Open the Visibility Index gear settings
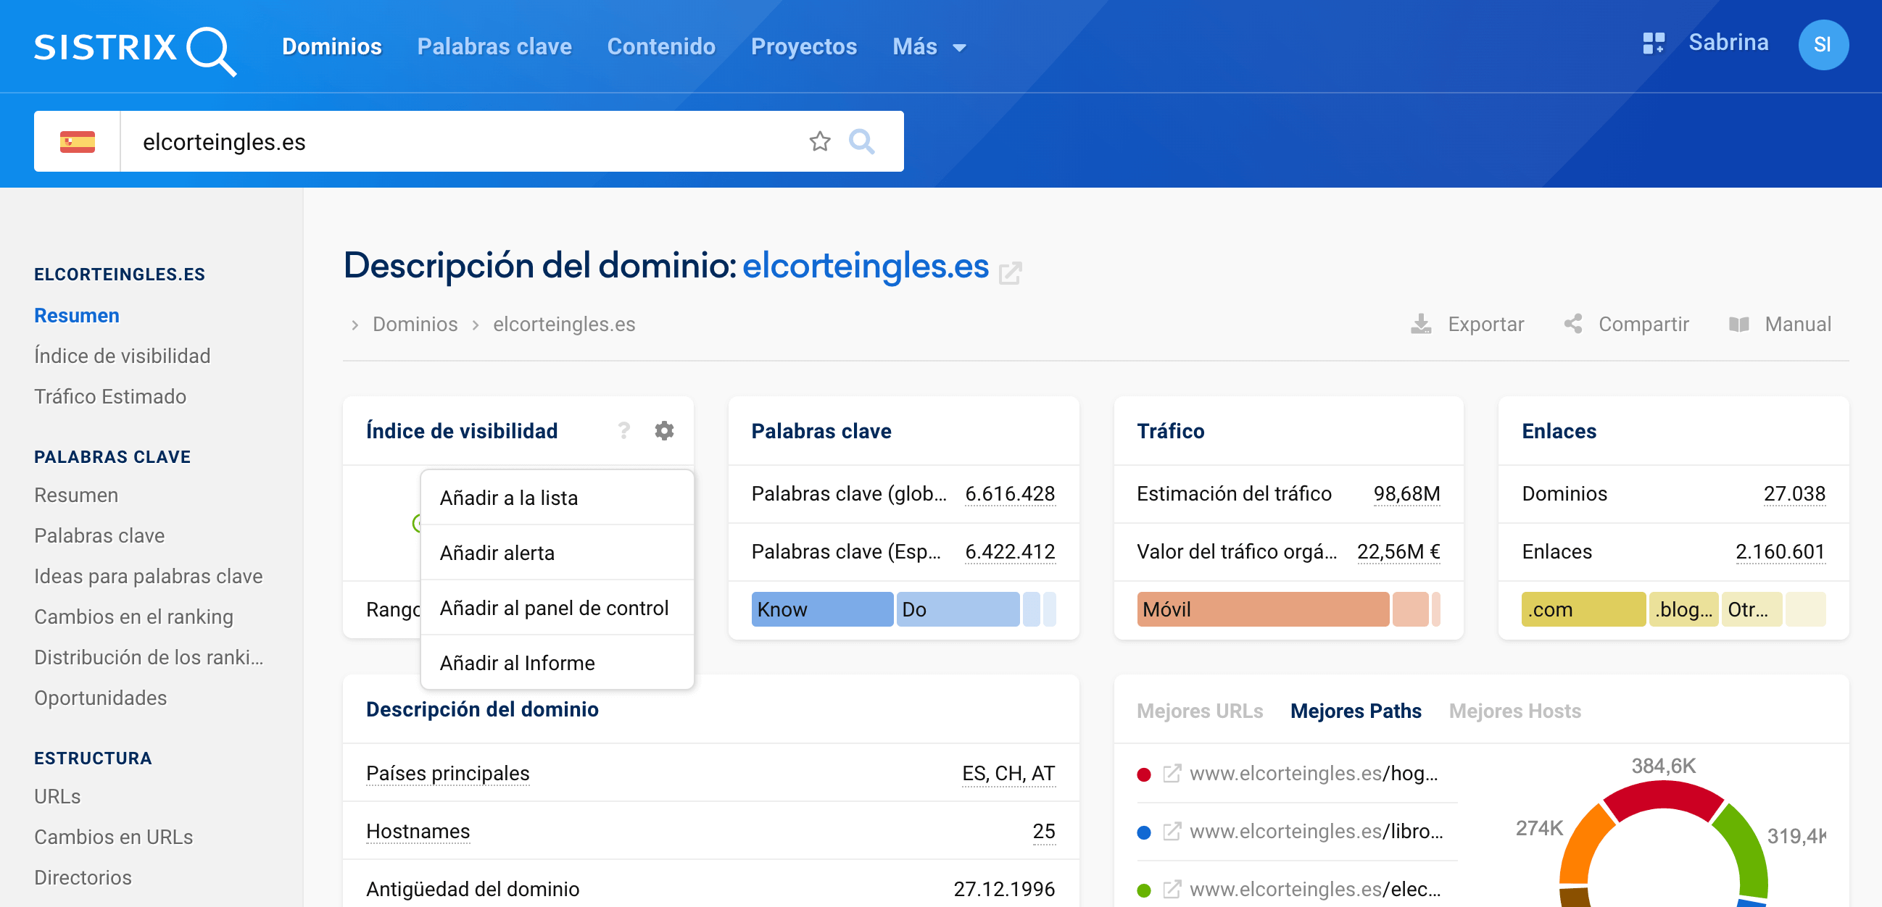This screenshot has height=907, width=1882. point(663,431)
